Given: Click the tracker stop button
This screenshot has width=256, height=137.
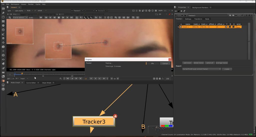Looking at the screenshot, I should tap(59, 17).
